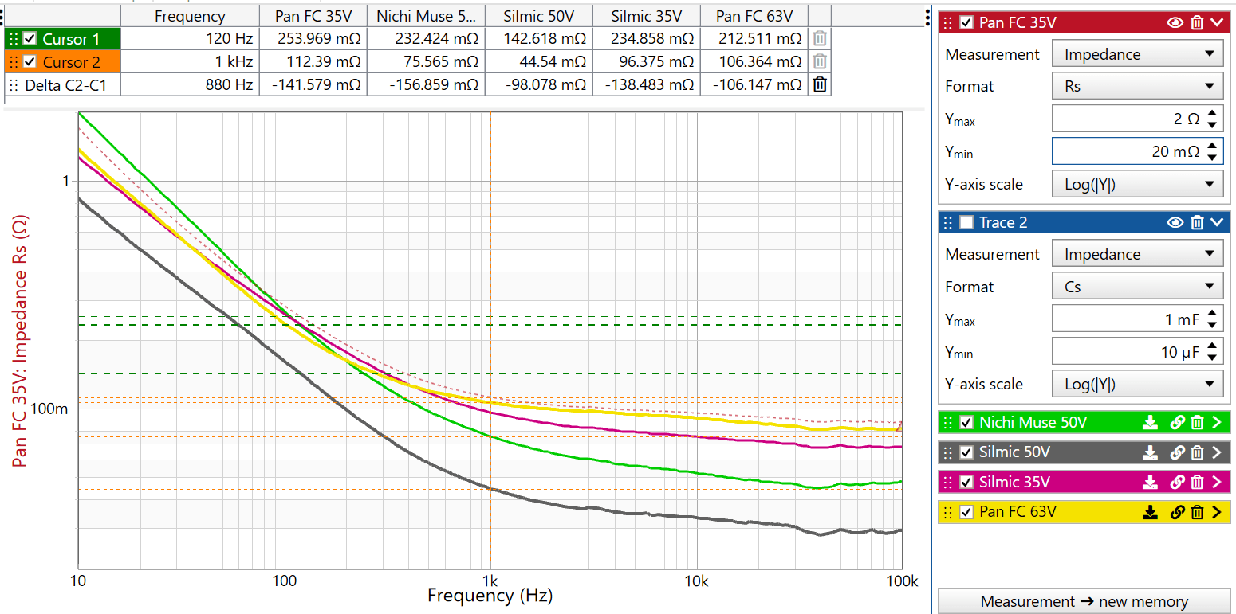The height and width of the screenshot is (614, 1236).
Task: Delete Pan FC 35V trace with trash icon
Action: [x=1196, y=22]
